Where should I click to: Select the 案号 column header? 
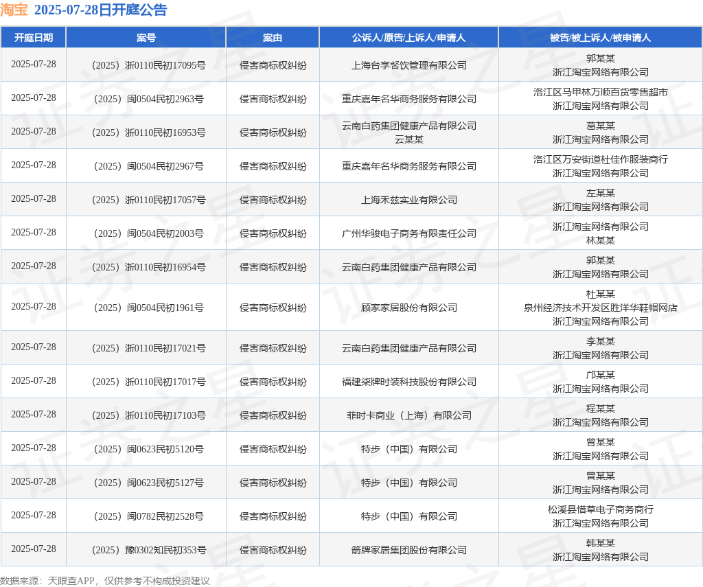point(146,38)
